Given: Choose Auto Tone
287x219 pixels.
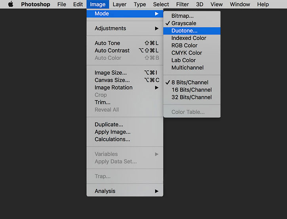Looking at the screenshot, I should point(125,43).
